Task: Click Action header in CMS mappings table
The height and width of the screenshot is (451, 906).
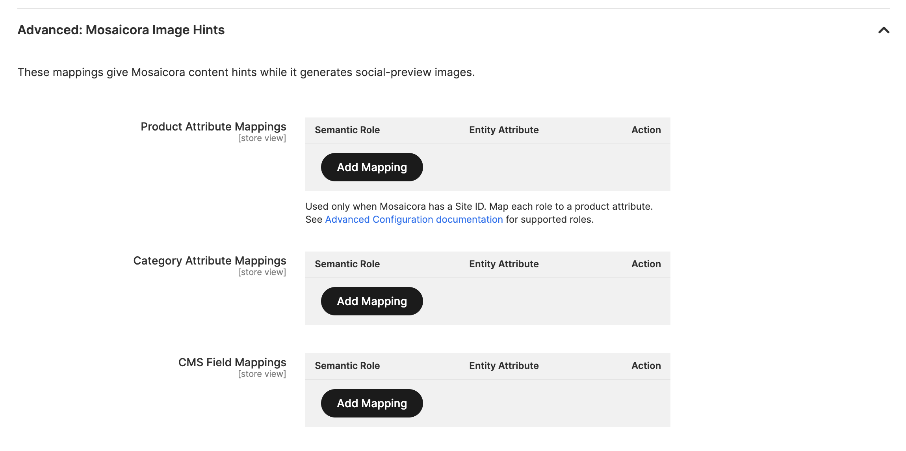Action: coord(646,366)
